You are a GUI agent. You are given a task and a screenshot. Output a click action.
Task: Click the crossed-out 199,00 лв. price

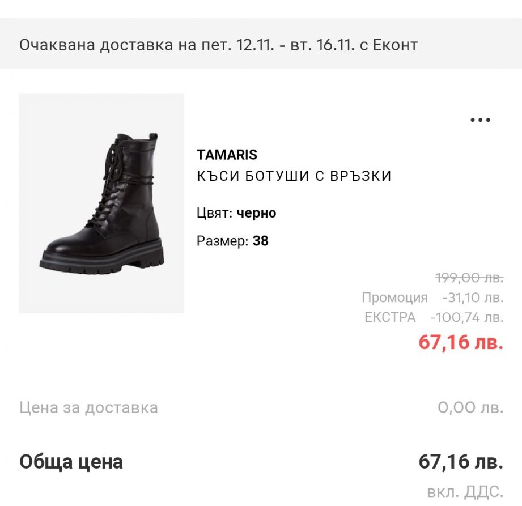pyautogui.click(x=469, y=278)
